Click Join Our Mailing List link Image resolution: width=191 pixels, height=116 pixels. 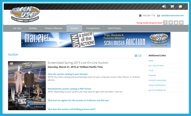(157, 90)
